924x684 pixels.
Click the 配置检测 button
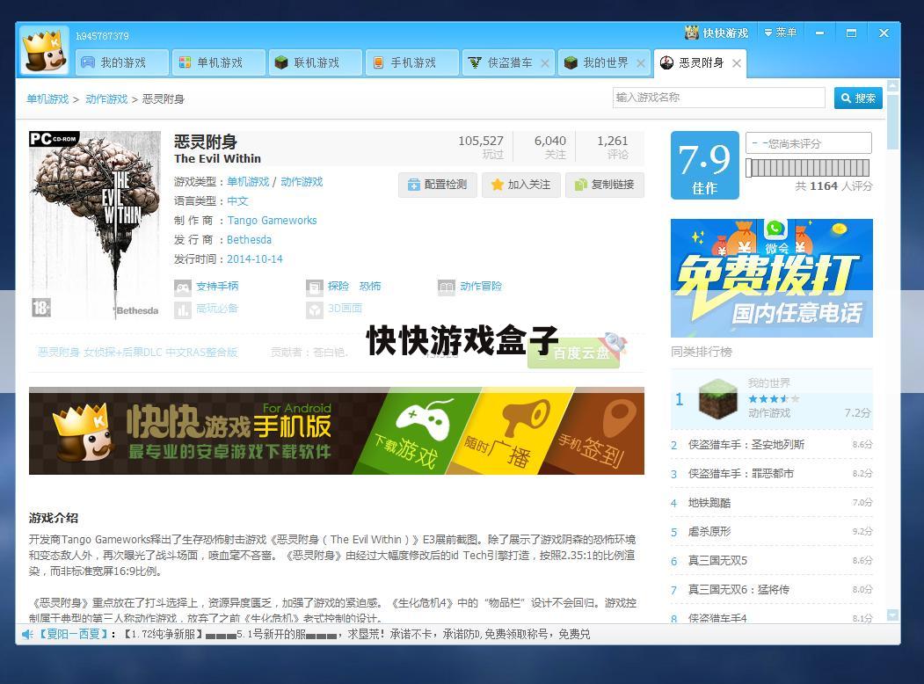click(437, 185)
